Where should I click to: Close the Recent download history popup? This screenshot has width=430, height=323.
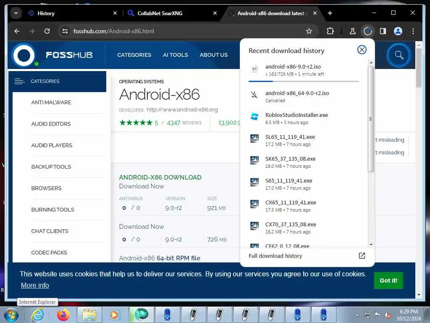362,50
